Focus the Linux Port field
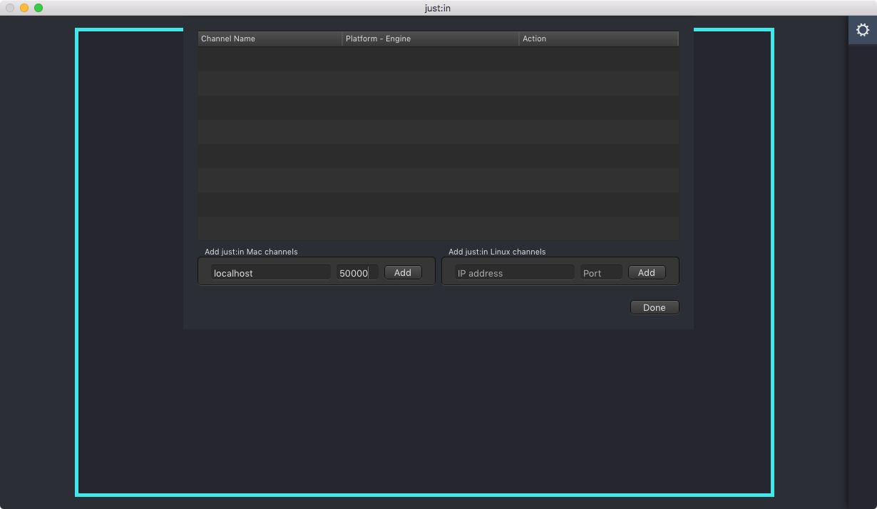 [x=602, y=272]
